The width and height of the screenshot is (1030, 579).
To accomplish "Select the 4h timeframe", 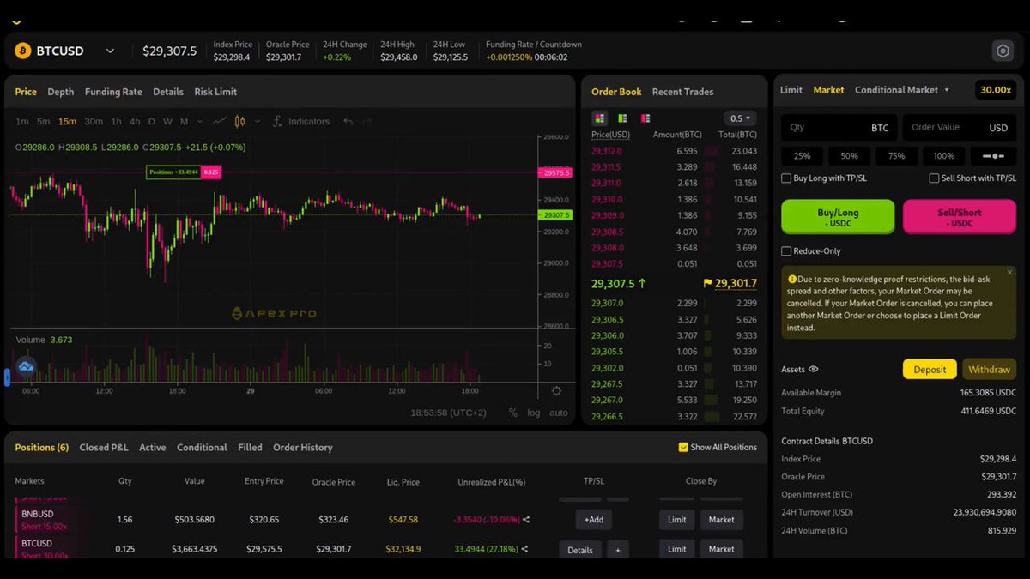I will (x=135, y=121).
